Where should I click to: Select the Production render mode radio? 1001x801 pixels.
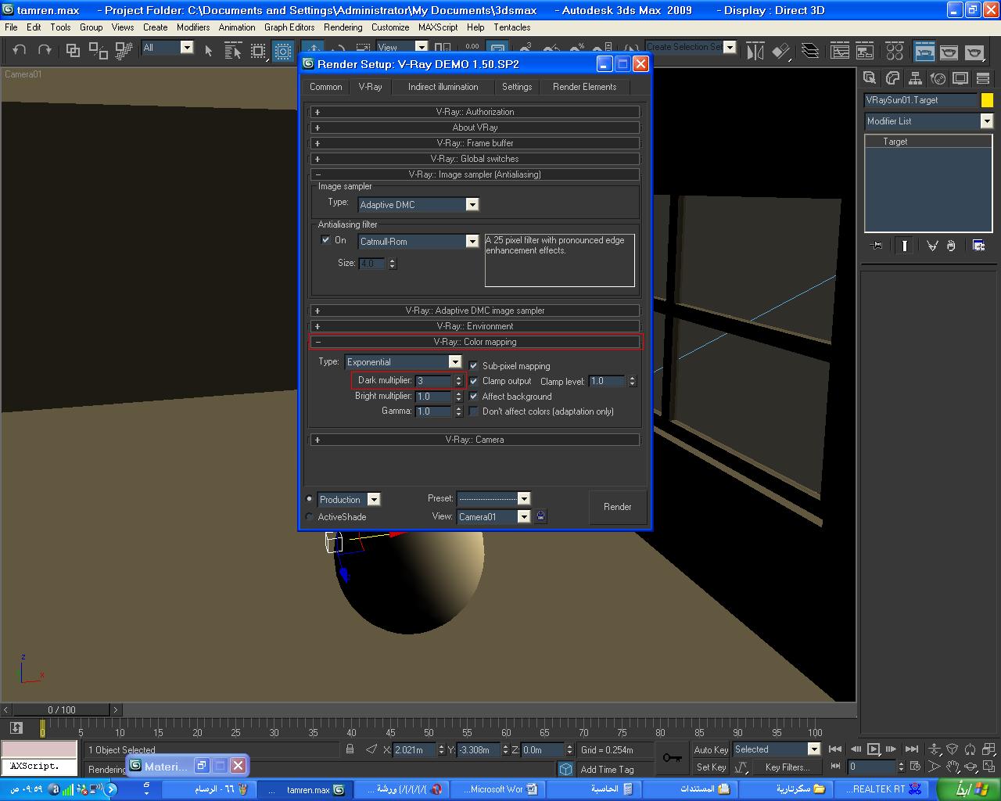coord(310,499)
